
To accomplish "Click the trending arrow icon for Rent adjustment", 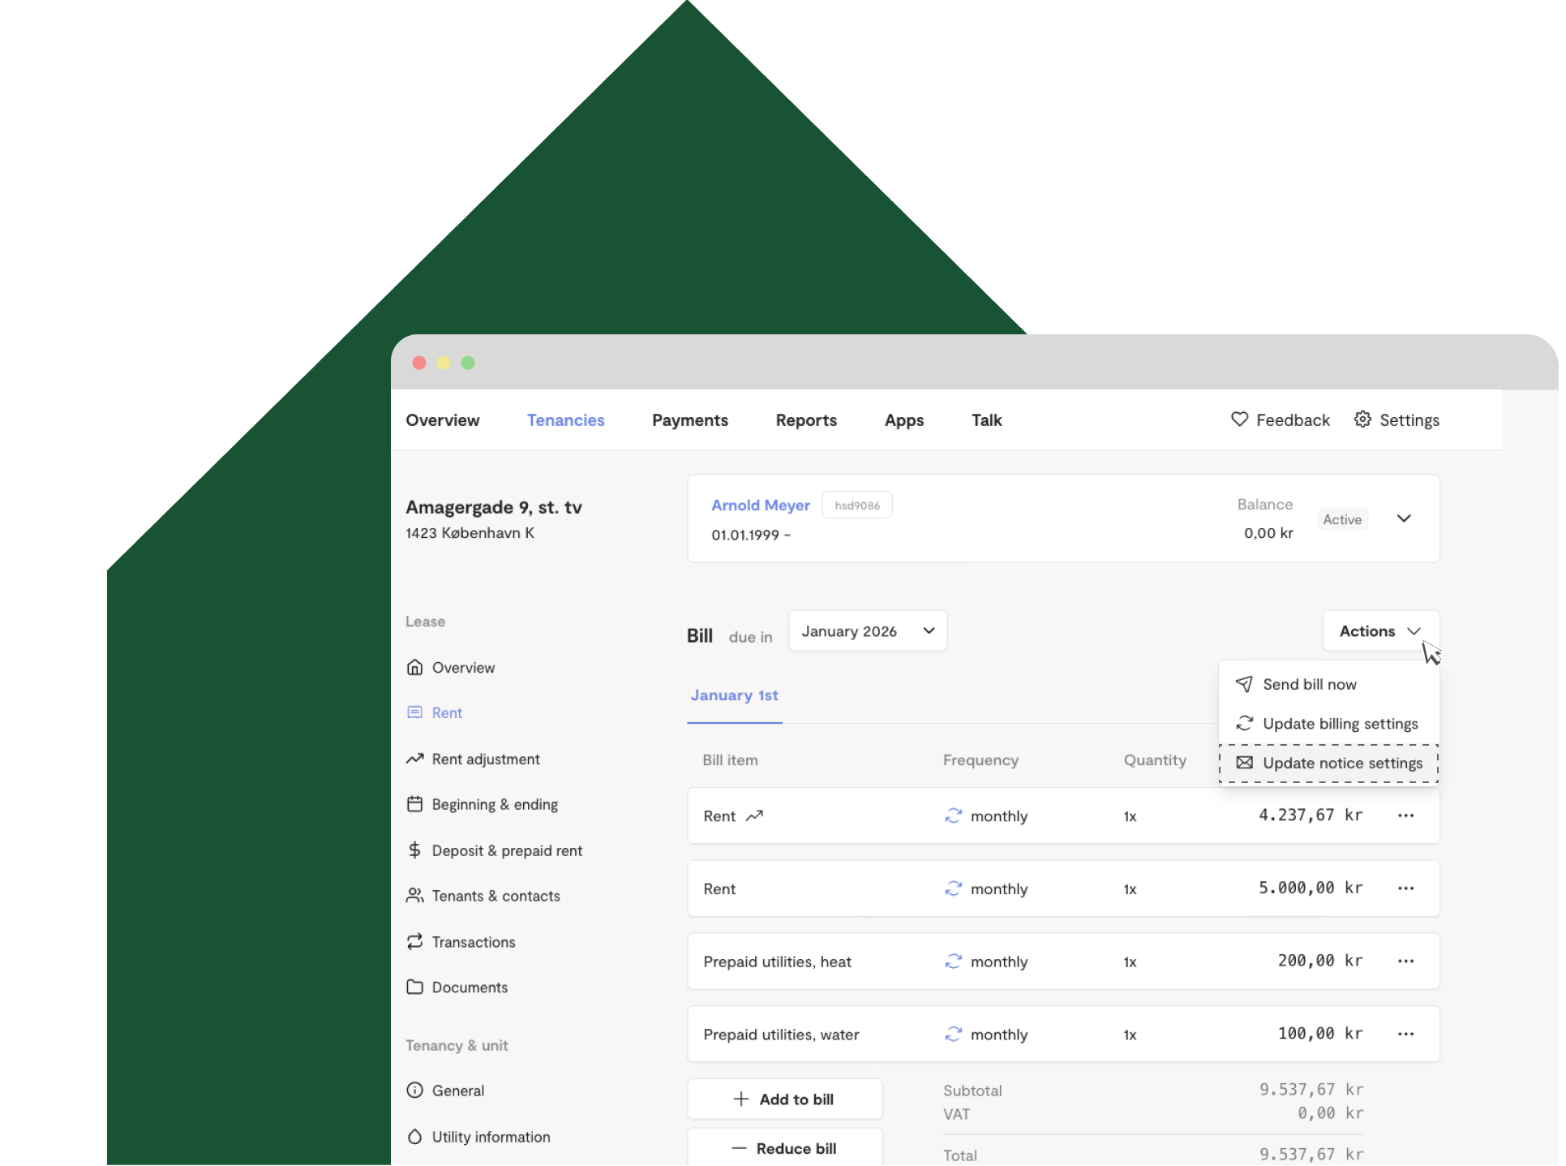I will (414, 759).
